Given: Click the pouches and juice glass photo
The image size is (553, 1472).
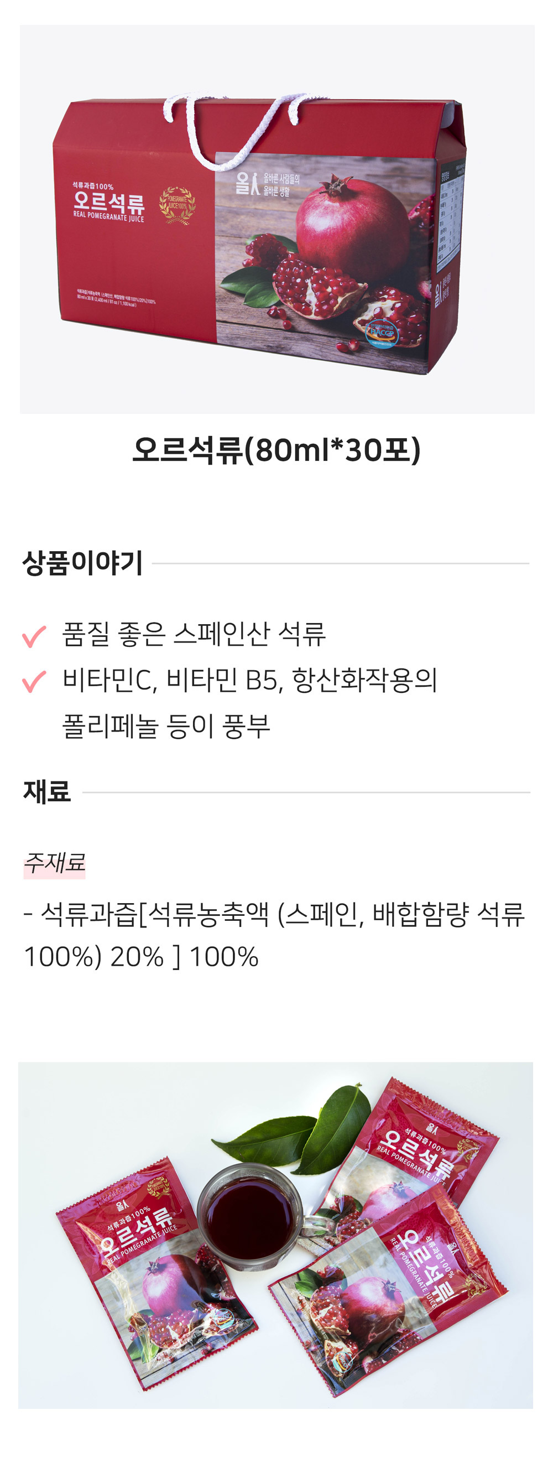Looking at the screenshot, I should [x=275, y=1235].
